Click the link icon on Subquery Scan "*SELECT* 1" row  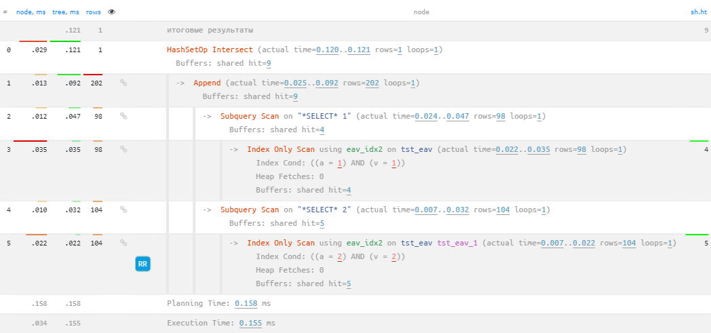[x=123, y=116]
